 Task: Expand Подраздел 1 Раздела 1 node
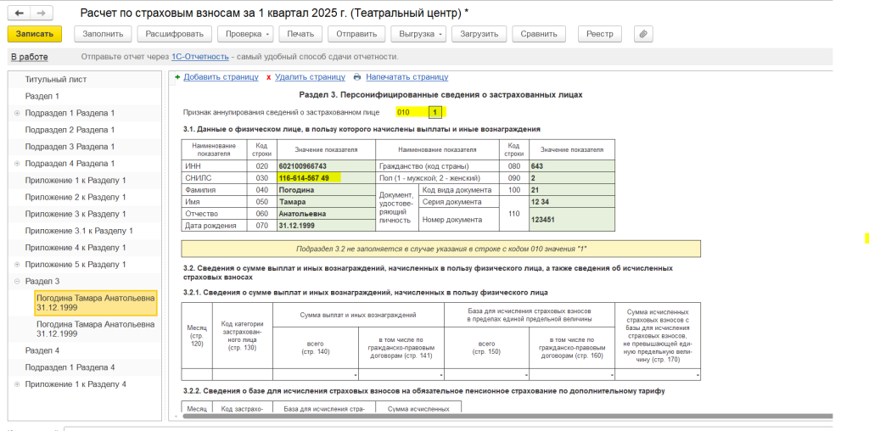pos(17,113)
